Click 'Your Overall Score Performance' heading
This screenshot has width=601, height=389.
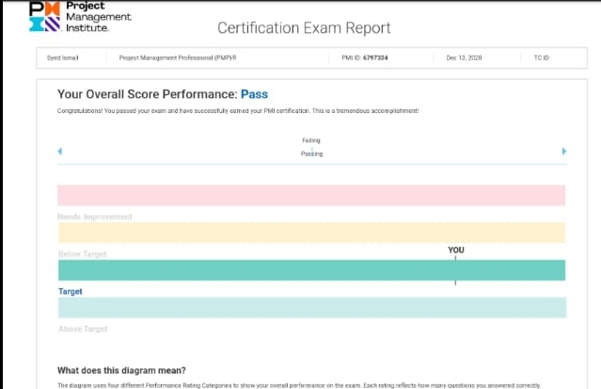coord(147,94)
